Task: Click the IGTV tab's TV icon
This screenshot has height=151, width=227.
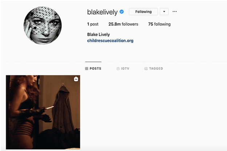Action: [x=118, y=69]
